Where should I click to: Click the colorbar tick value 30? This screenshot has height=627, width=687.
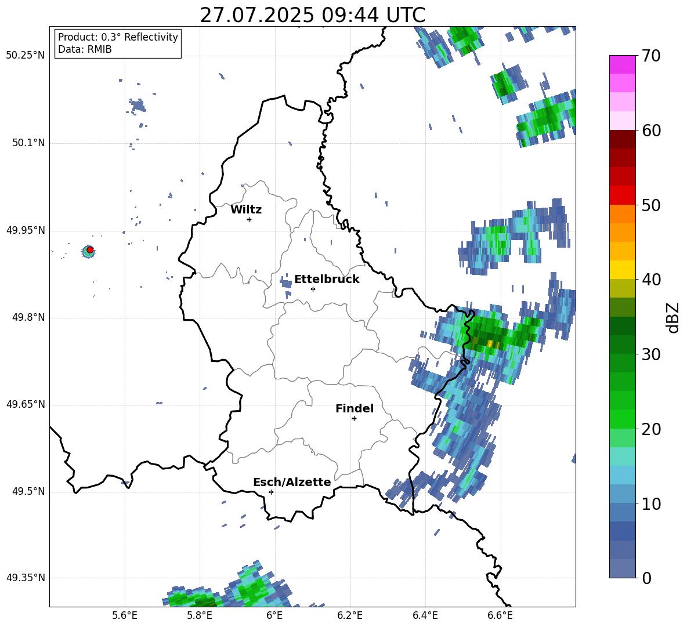coord(651,354)
